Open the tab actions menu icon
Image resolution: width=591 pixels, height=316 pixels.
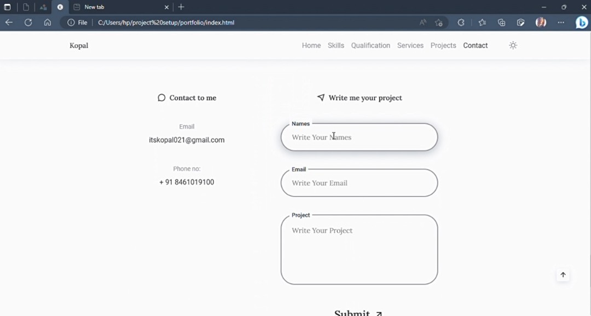pos(8,7)
